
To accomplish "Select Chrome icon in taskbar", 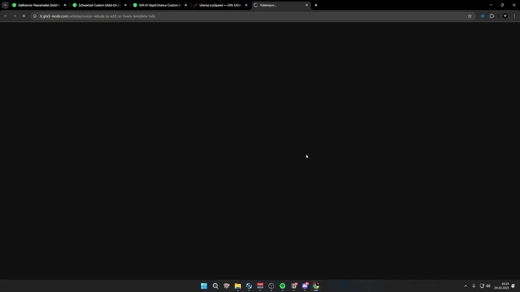I will [316, 286].
